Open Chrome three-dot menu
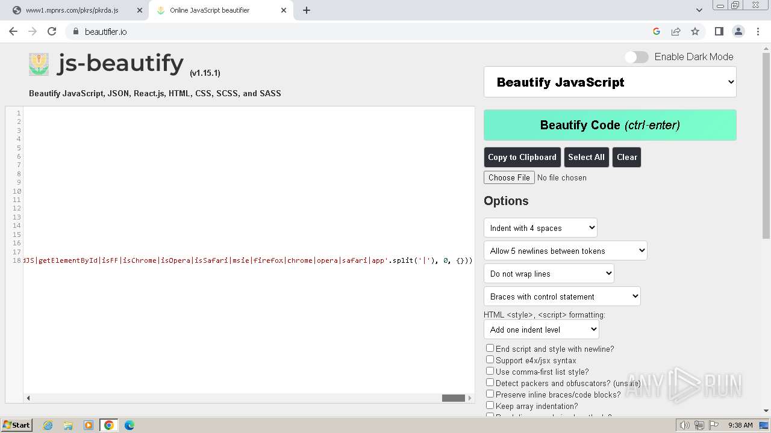 point(757,31)
